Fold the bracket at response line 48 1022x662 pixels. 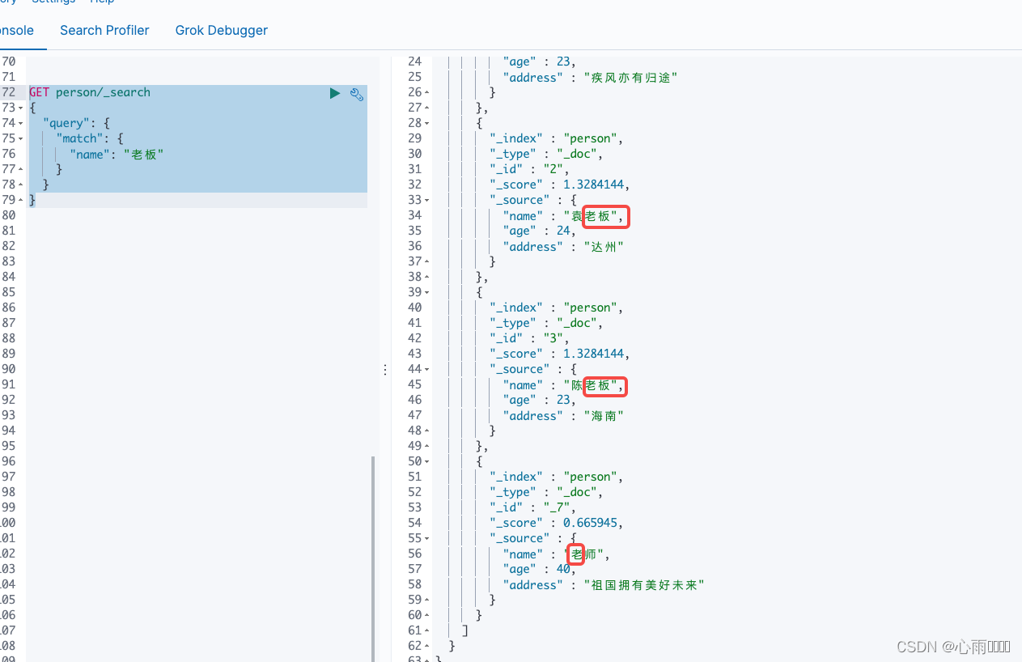click(426, 431)
